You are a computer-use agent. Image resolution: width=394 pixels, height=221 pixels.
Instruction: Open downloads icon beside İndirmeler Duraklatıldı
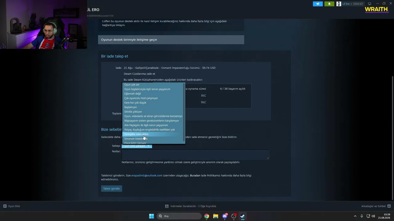(x=167, y=206)
